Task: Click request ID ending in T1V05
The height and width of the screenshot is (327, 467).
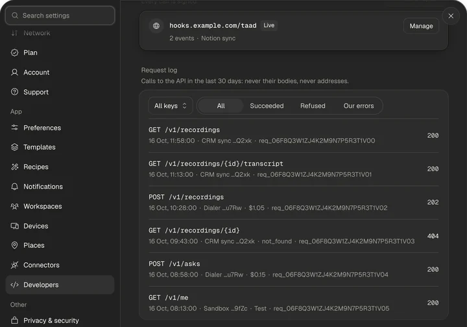Action: click(x=331, y=308)
